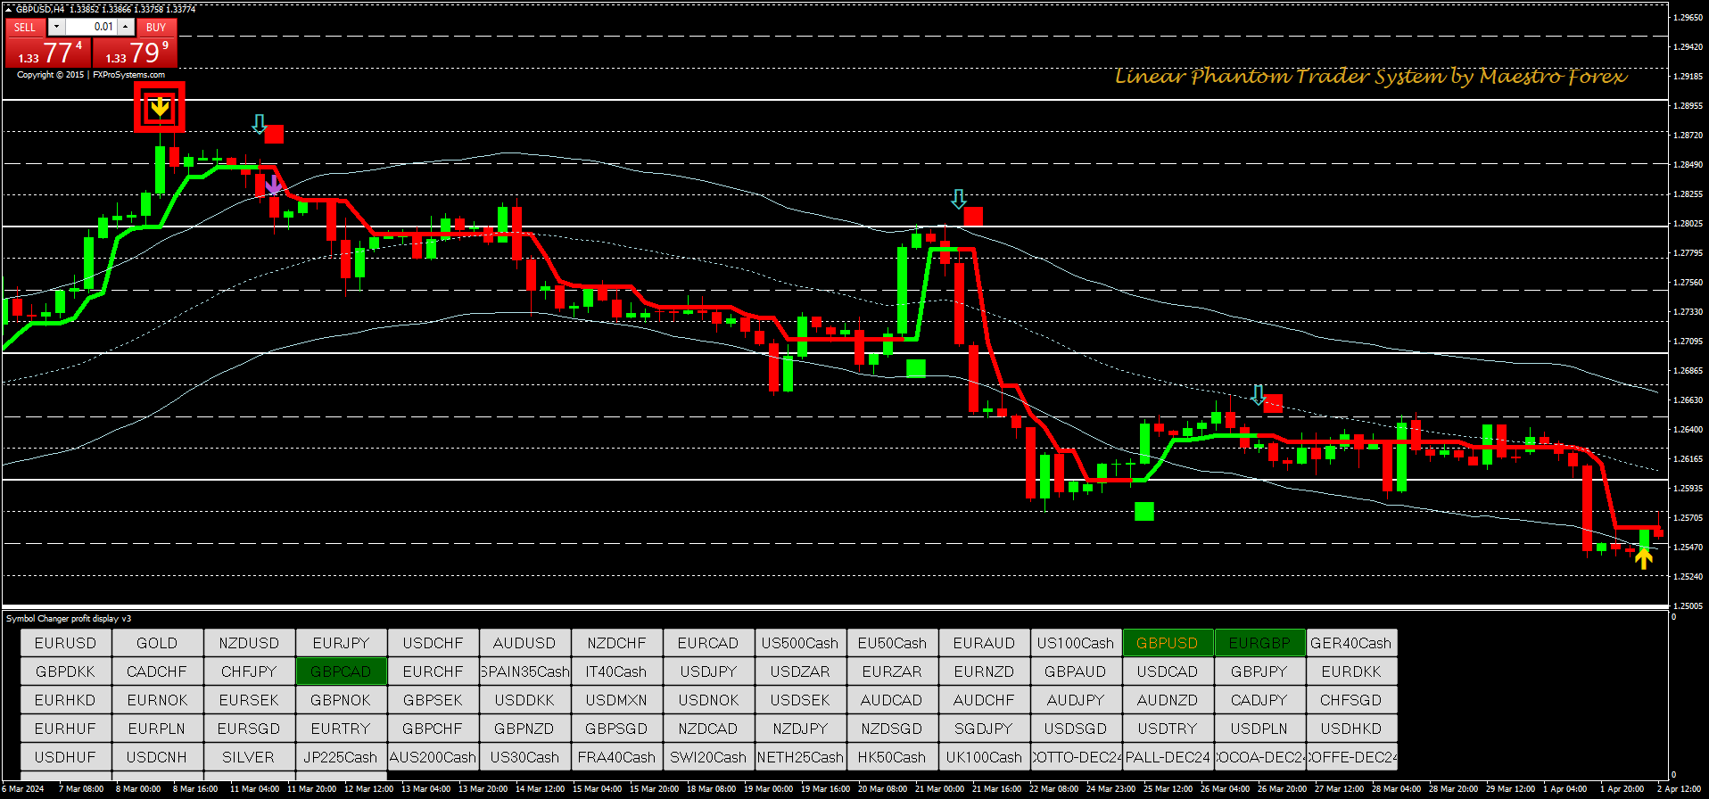This screenshot has height=799, width=1709.
Task: Click the volume decrease arrow beside SELL
Action: (x=57, y=27)
